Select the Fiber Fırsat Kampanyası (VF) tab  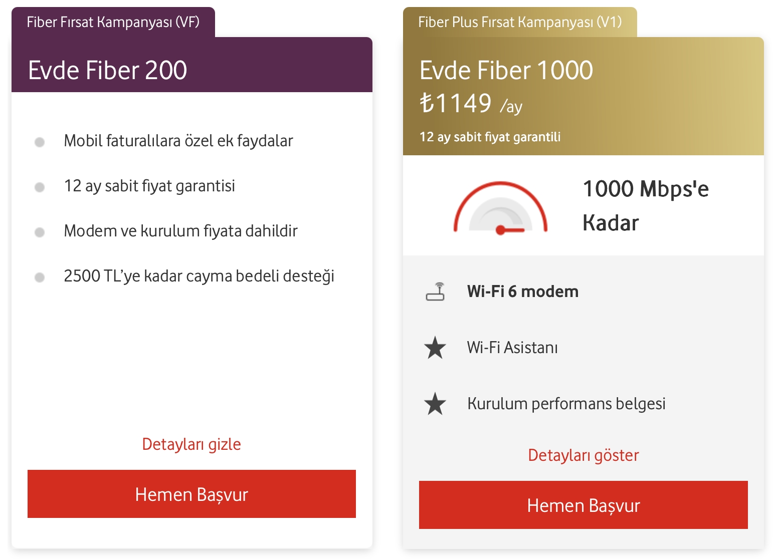pyautogui.click(x=114, y=22)
